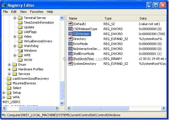Click the WMI folder icon
Screen dimensions: 169x120
[20, 55]
